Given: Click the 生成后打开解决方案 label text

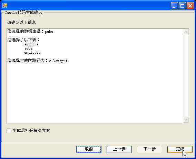Looking at the screenshot, I should pos(31,131).
